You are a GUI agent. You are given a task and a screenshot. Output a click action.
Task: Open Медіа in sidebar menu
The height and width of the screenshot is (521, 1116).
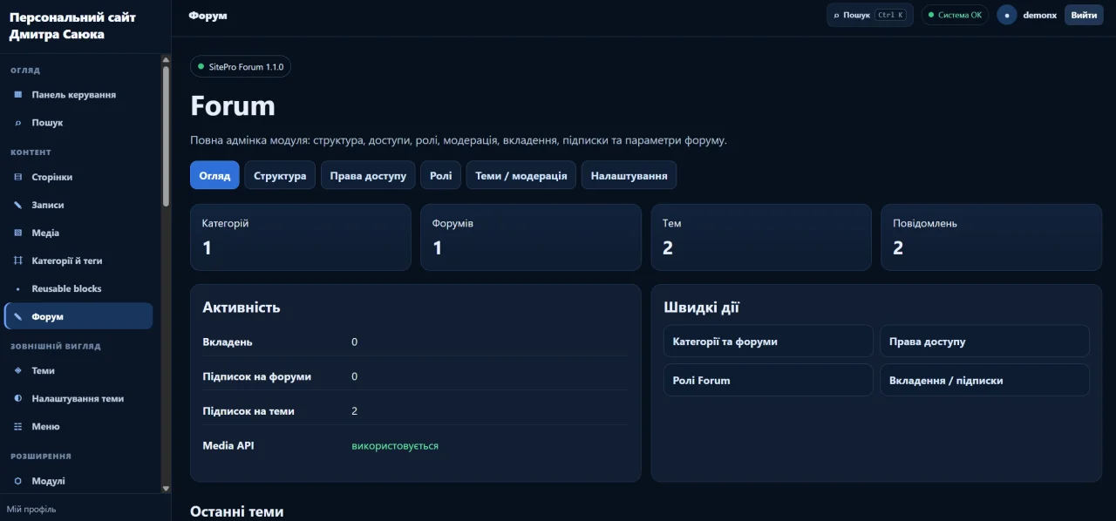click(x=78, y=233)
